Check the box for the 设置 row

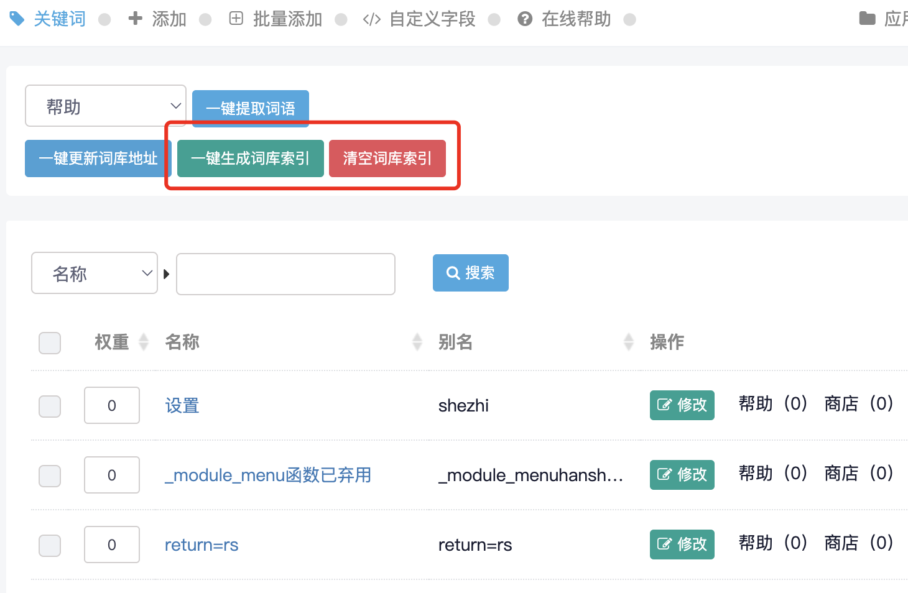pos(50,406)
